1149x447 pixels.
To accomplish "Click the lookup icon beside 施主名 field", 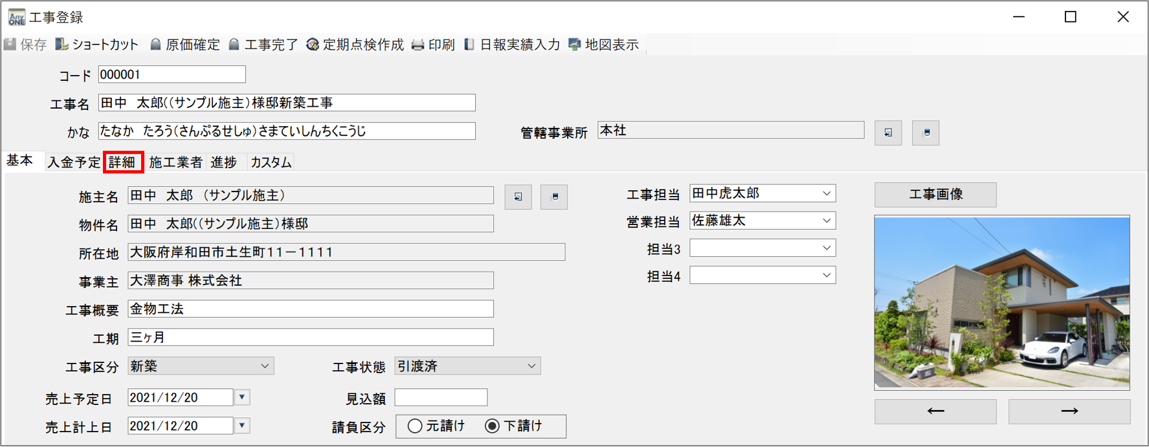I will coord(518,197).
